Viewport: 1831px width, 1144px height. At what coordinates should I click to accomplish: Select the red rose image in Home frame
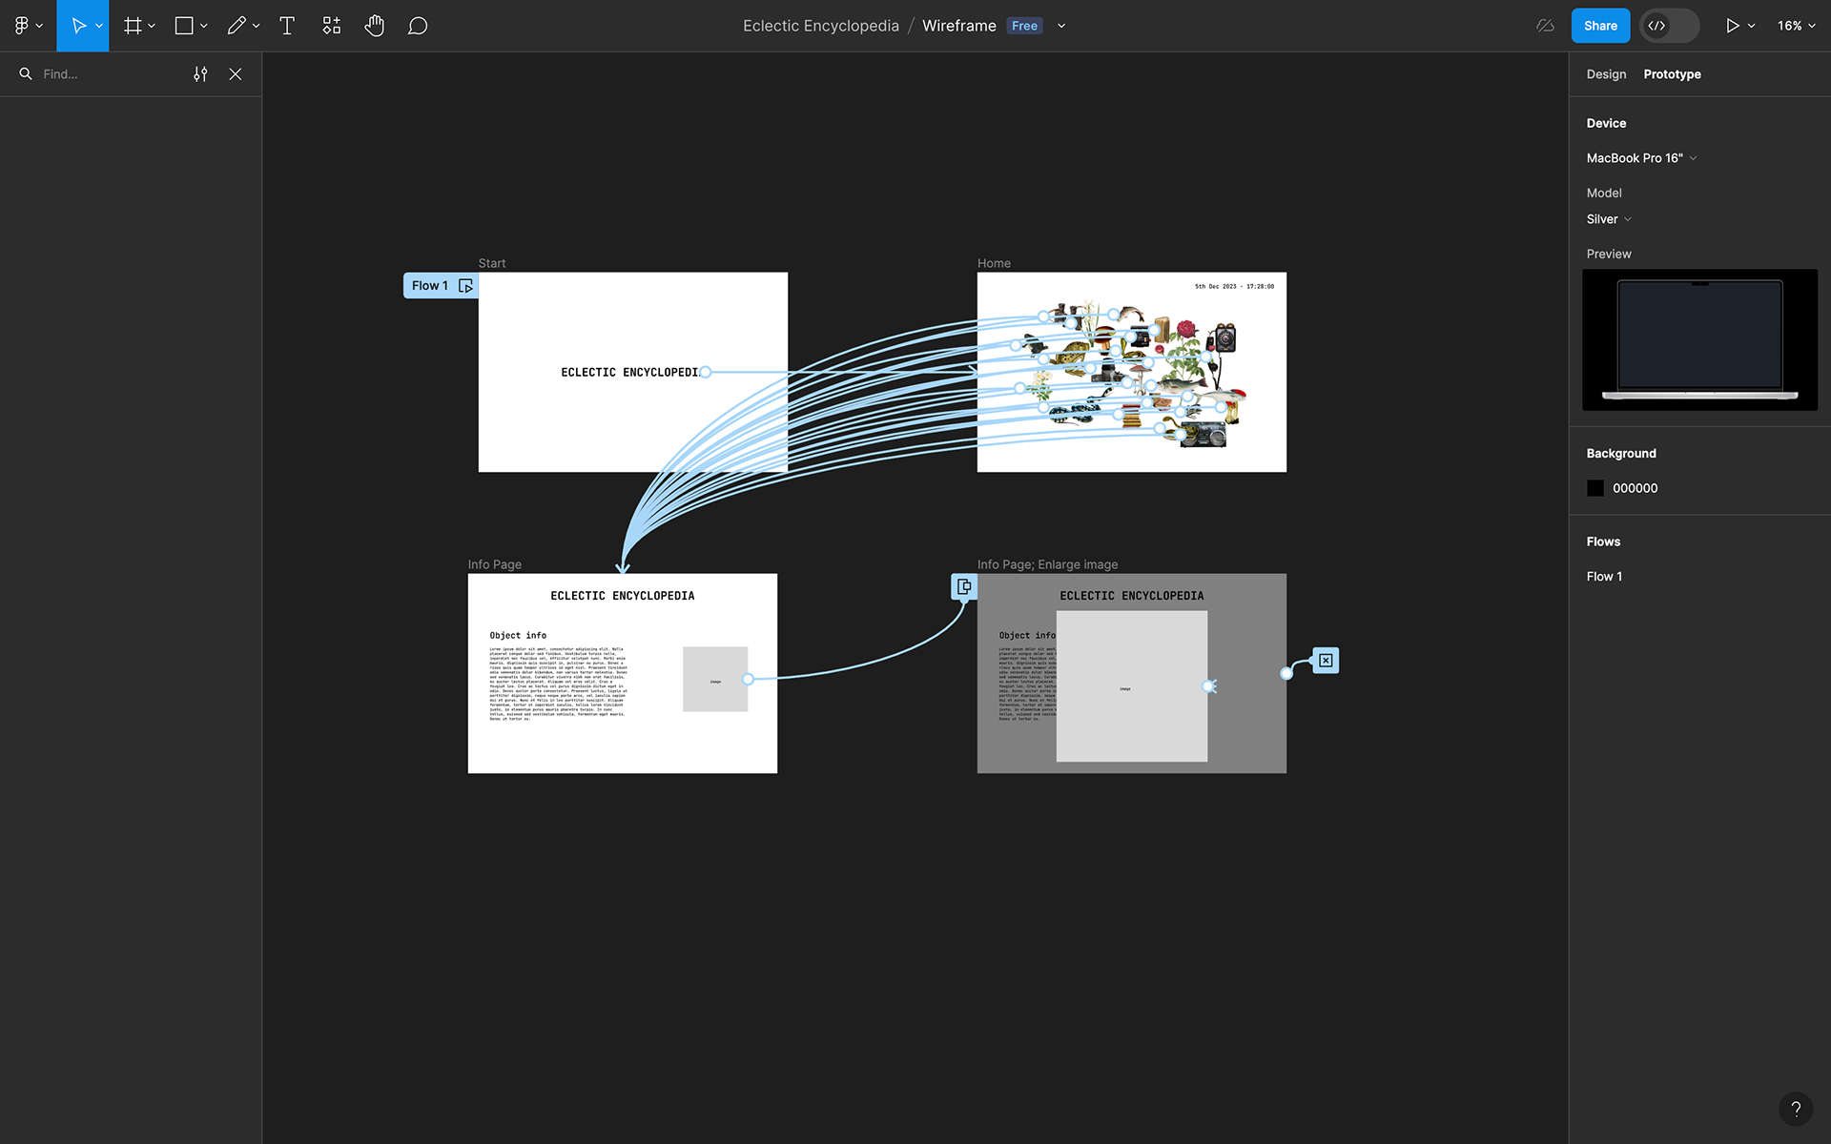point(1186,332)
